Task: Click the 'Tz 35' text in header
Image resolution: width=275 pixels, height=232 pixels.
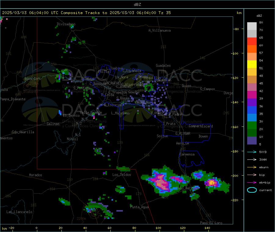Action: pos(164,13)
